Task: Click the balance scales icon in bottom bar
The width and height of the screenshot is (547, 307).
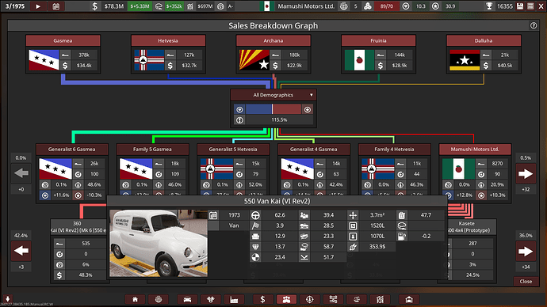Action: coord(357,299)
